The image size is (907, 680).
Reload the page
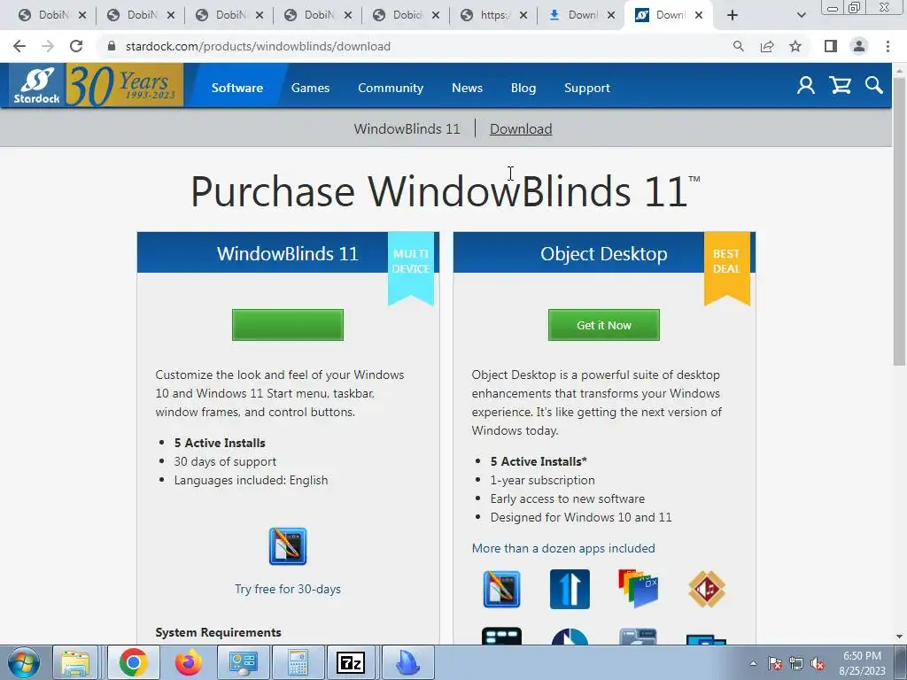76,46
